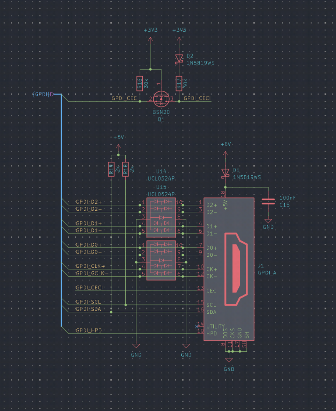Click the R19 pull-up resistor
The image size is (336, 411).
coord(111,169)
